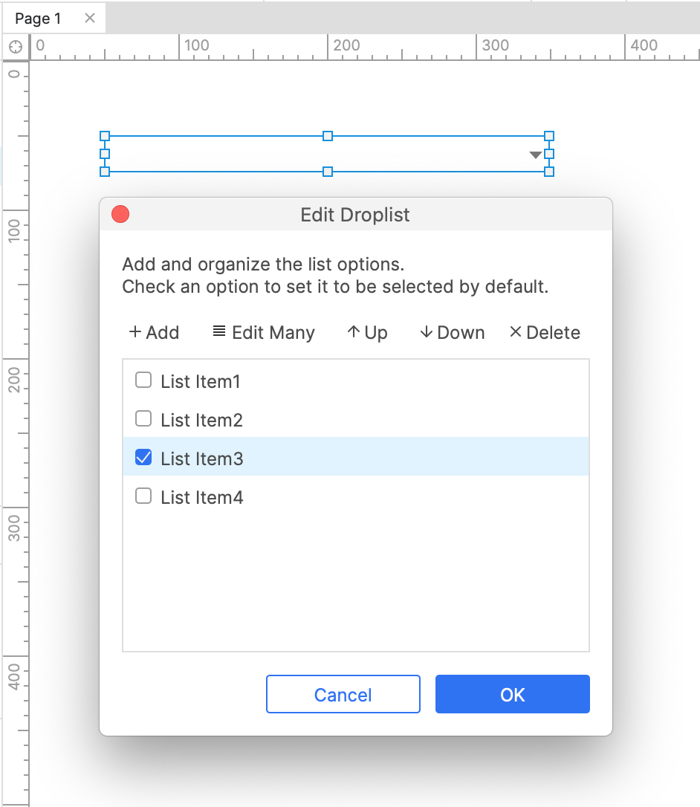Switch to the Page 1 tab
This screenshot has width=700, height=807.
(38, 19)
